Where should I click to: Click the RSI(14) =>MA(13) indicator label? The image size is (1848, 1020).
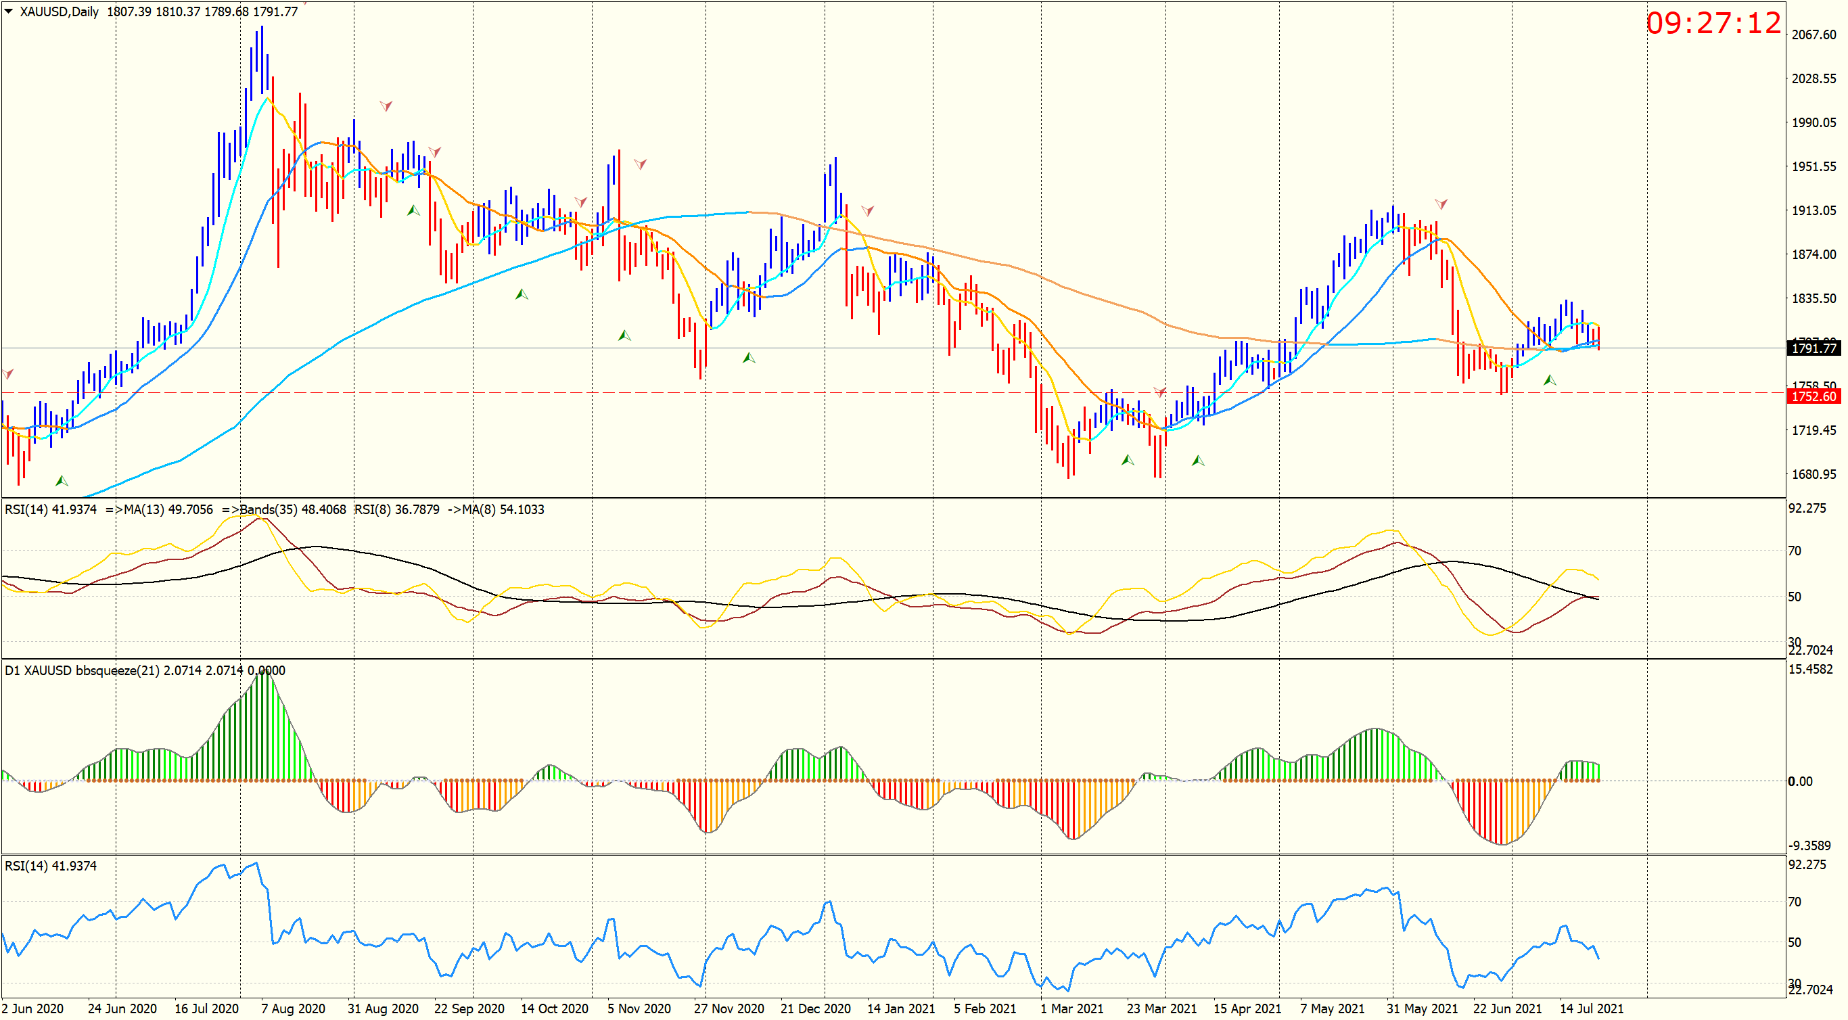point(108,509)
